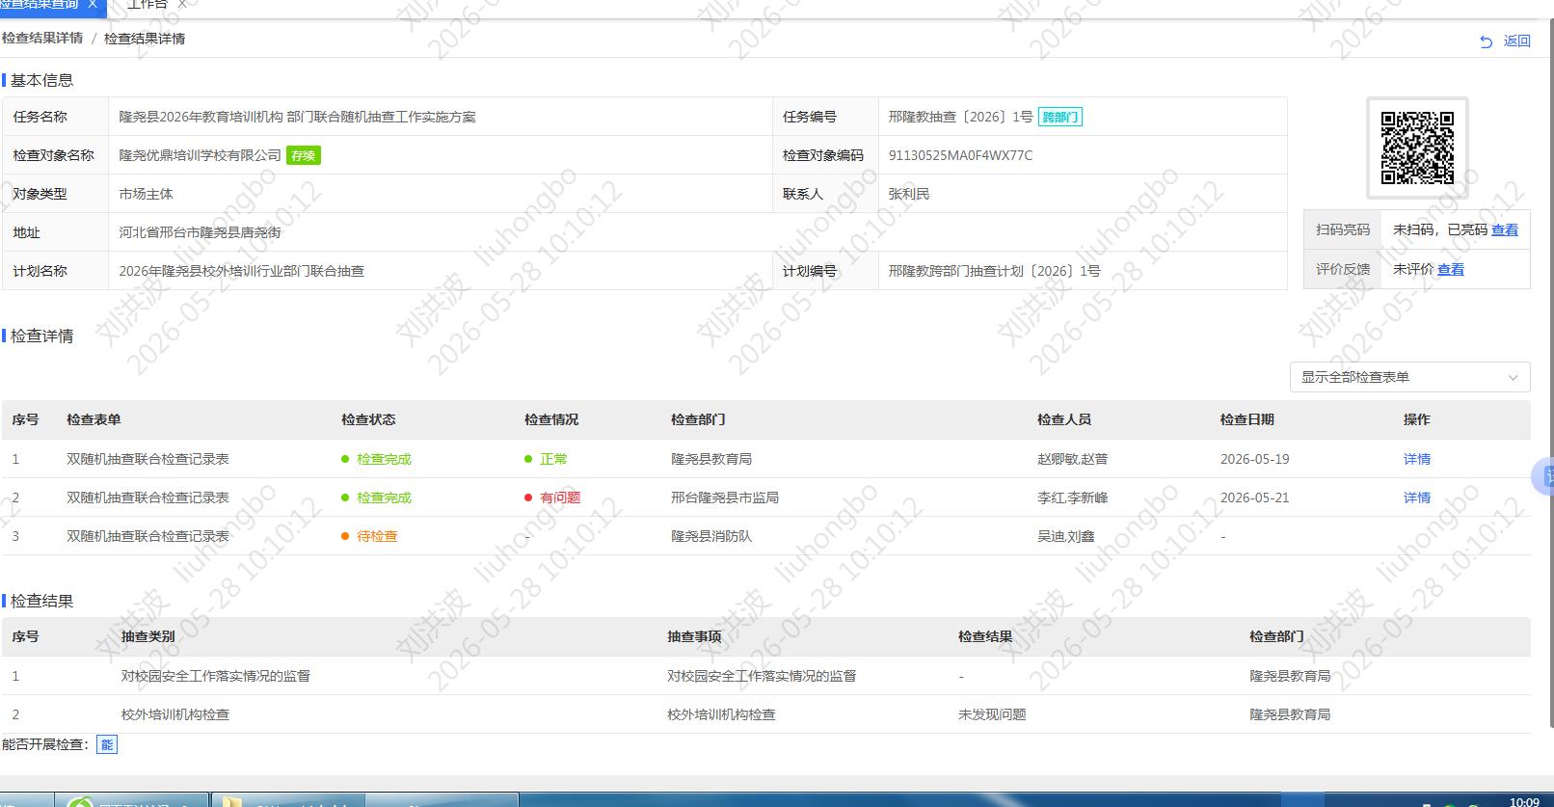Click 校外培训机构检查 in 抽查类别 column
Screen dimensions: 1554x807
(175, 714)
